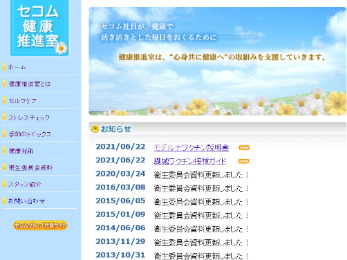347x260 pixels.
Task: Click the new badge beside 職域ワクチン接種ガイド
Action: click(244, 161)
